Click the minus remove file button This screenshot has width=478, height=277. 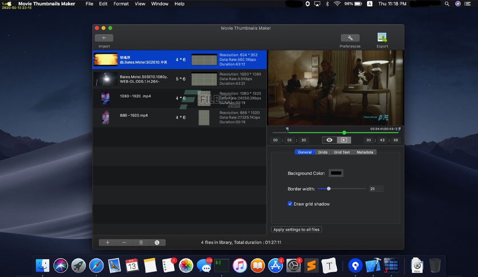pyautogui.click(x=124, y=243)
